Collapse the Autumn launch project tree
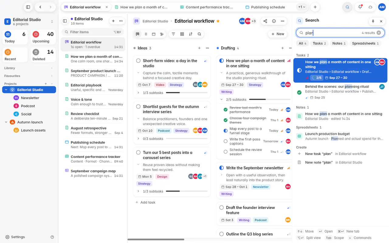The height and width of the screenshot is (243, 389). (x=6, y=122)
